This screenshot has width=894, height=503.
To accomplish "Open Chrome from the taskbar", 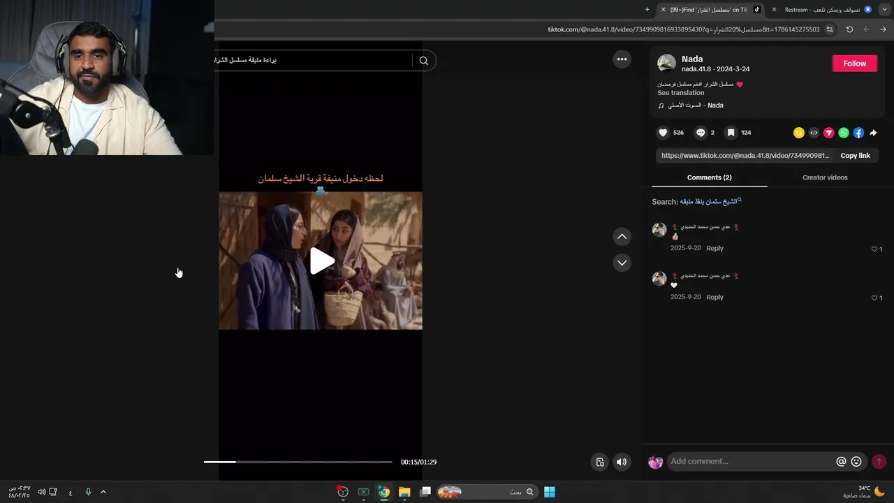I will (x=383, y=492).
